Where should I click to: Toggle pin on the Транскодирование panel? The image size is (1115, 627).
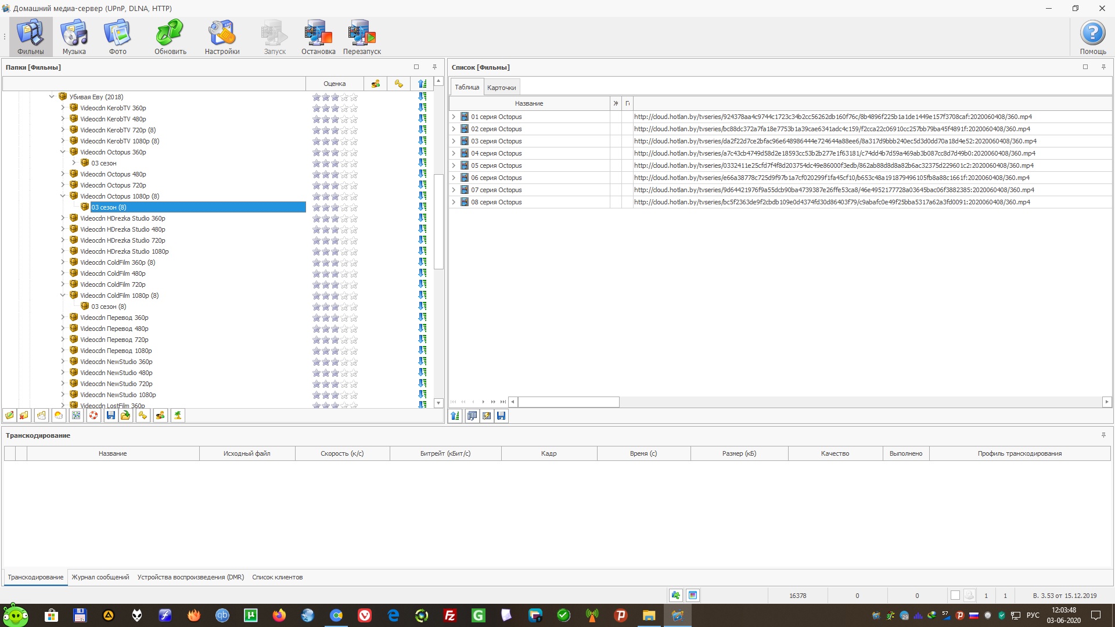[x=1103, y=435]
